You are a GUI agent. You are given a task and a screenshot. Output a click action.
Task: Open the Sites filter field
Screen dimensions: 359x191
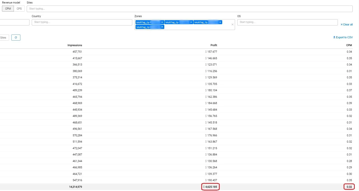tap(189, 9)
